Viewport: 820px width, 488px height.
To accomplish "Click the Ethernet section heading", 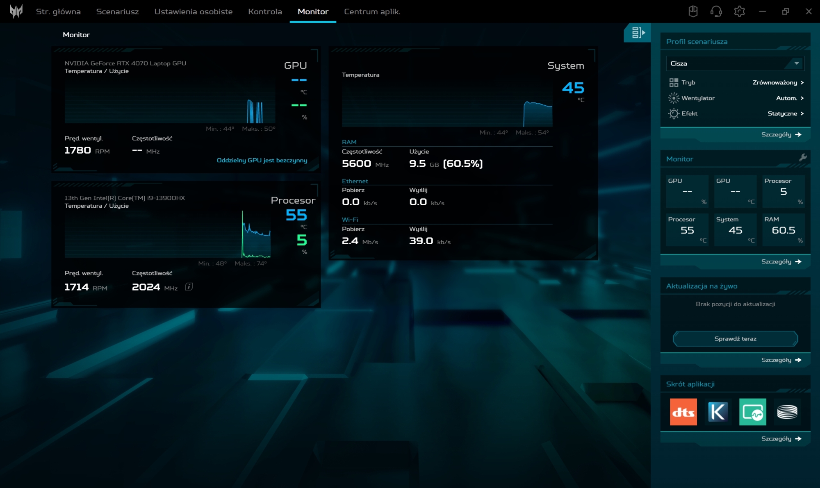I will tap(355, 181).
